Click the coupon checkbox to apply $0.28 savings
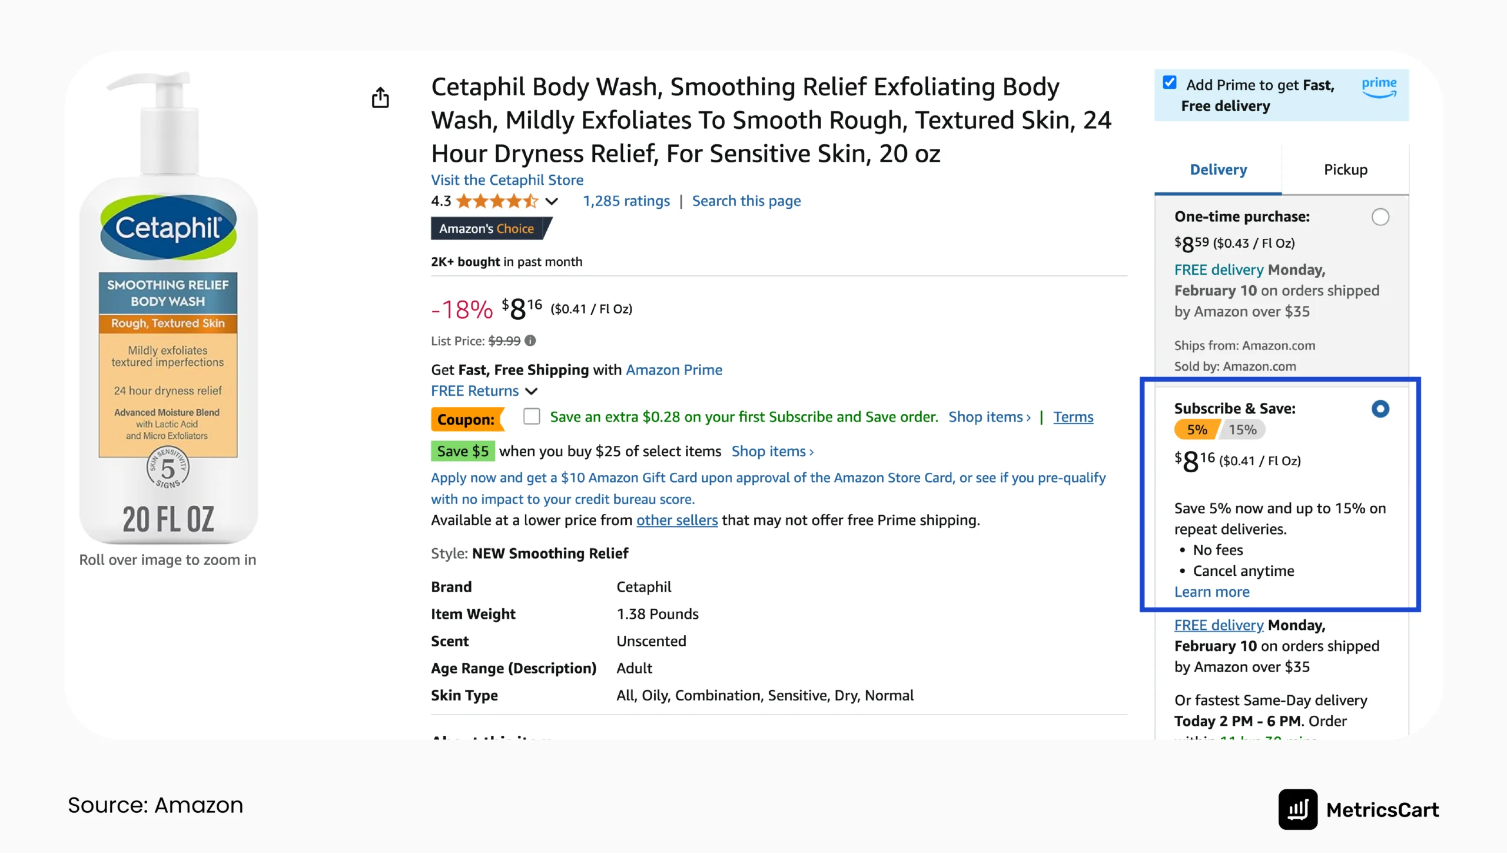 (x=532, y=416)
